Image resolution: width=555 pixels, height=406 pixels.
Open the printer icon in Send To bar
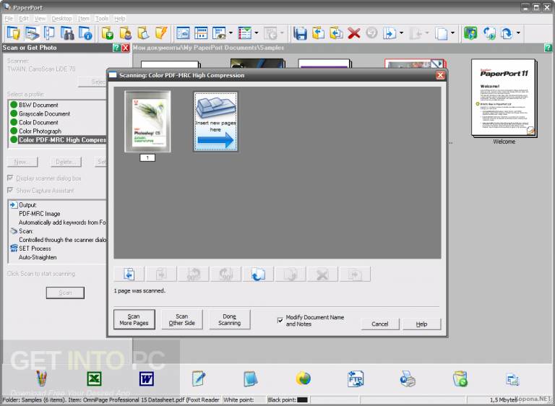click(408, 379)
